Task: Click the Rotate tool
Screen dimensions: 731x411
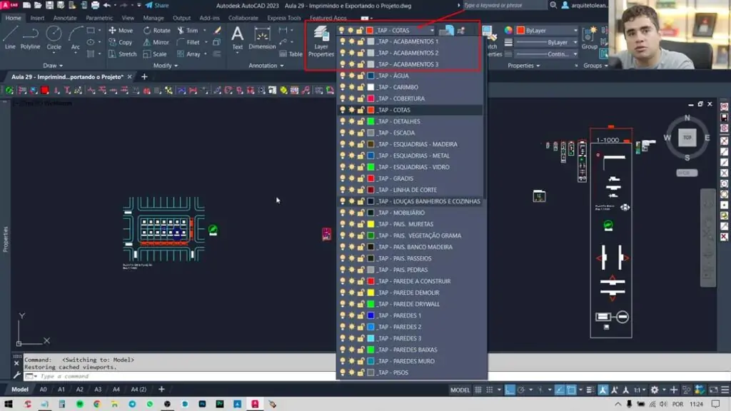Action: tap(157, 30)
